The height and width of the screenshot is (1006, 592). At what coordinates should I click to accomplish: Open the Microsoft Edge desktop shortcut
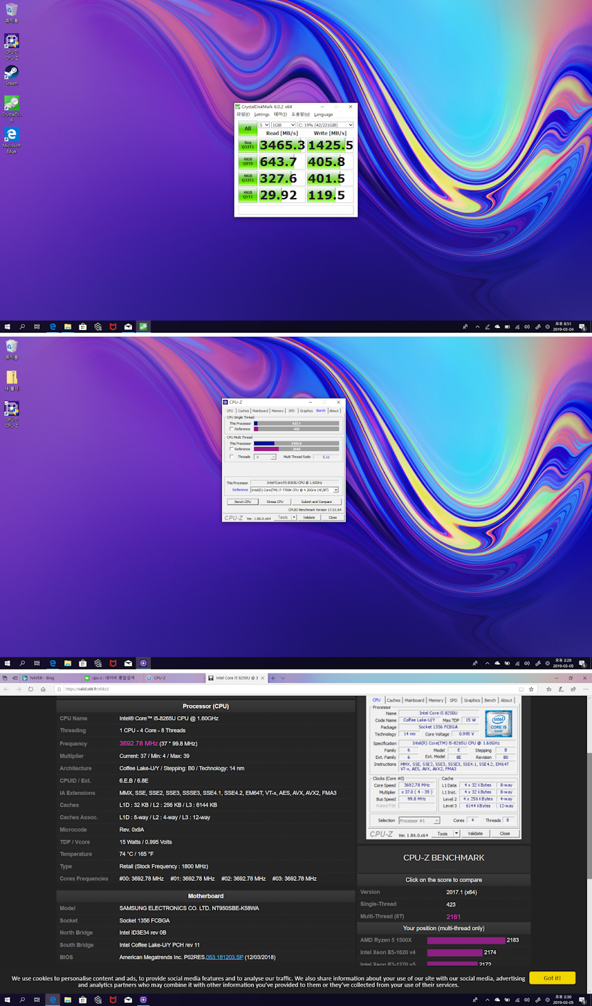pos(11,140)
